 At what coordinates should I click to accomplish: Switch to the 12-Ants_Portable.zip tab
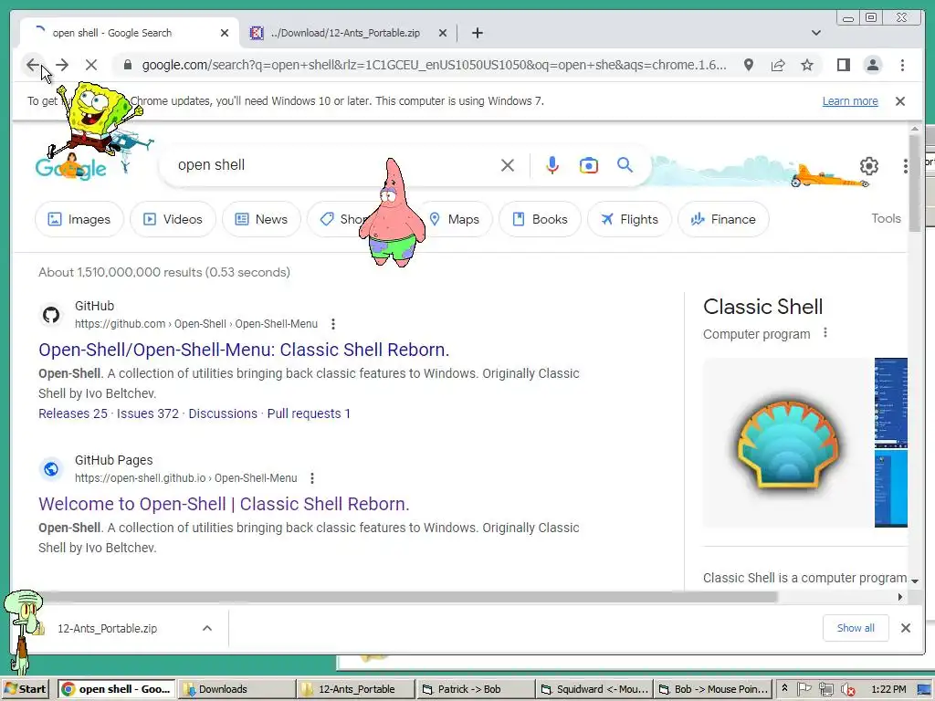coord(345,33)
